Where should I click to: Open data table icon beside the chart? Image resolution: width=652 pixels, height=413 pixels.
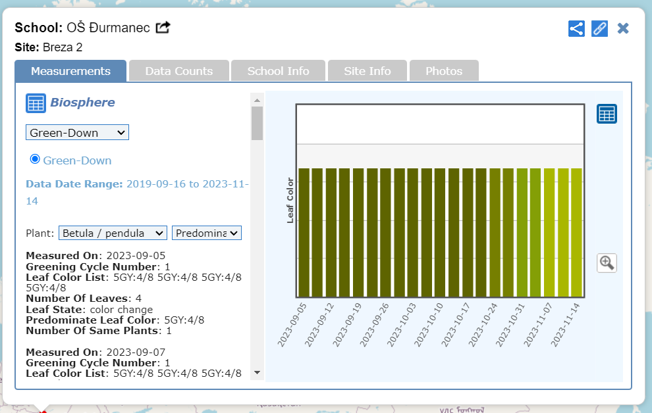(x=607, y=114)
